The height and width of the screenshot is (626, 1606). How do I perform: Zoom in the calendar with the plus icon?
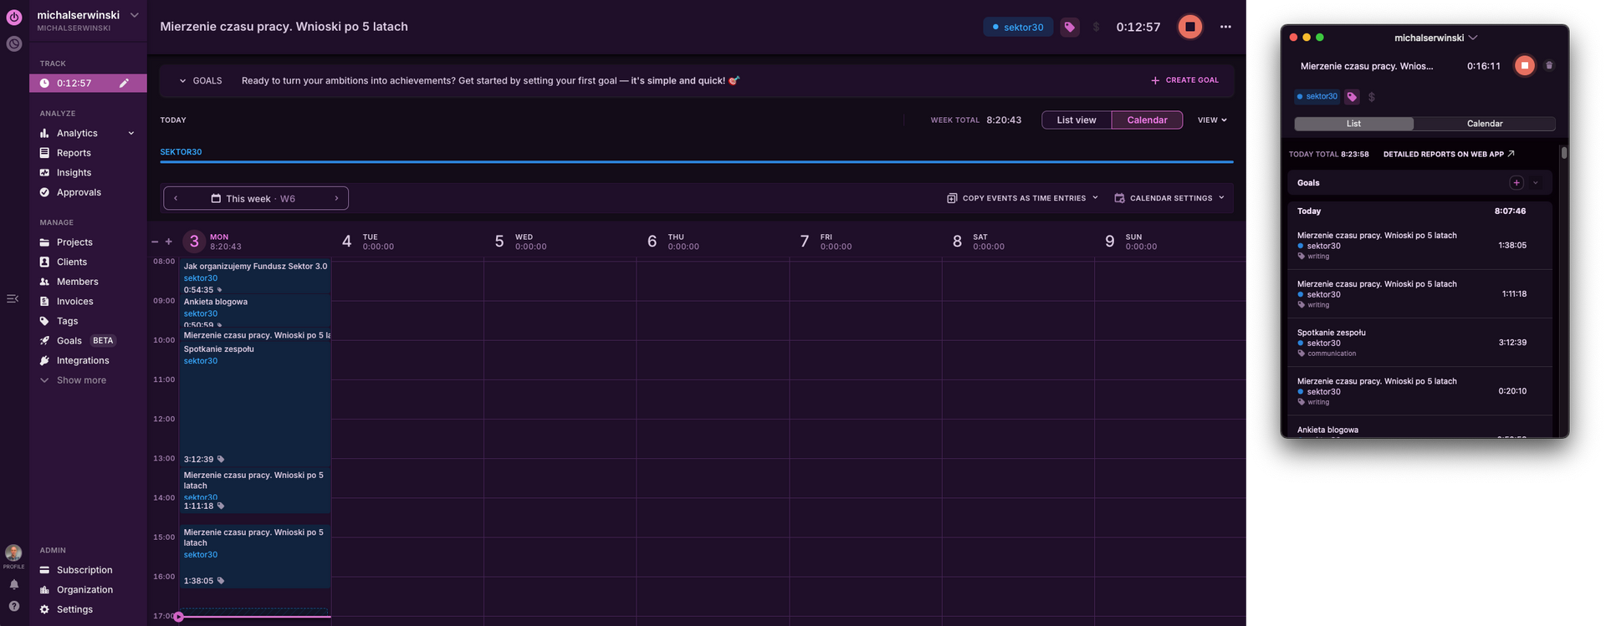[169, 242]
